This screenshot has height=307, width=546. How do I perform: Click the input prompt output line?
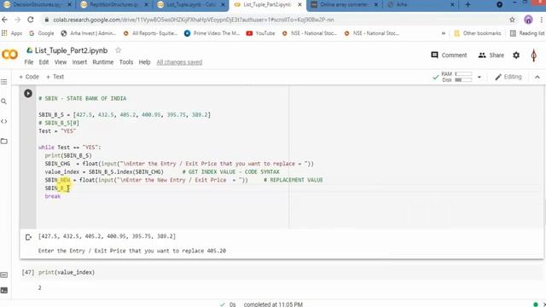coord(132,251)
